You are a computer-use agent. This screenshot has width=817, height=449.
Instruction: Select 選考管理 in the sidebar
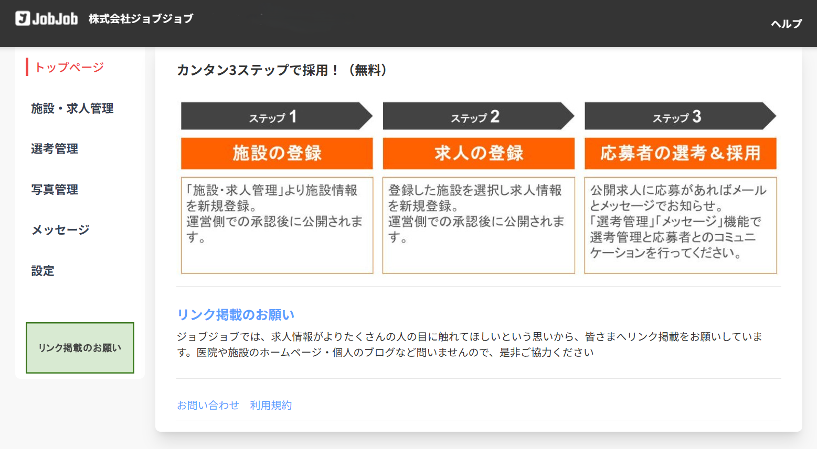55,149
